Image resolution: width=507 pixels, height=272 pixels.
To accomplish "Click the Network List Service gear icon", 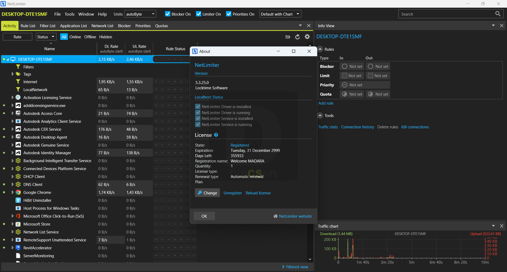I will [x=18, y=232].
